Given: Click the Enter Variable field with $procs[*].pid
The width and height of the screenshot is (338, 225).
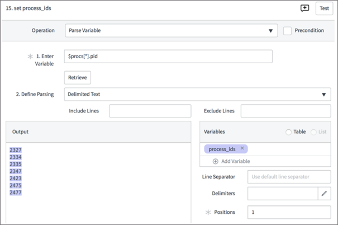Looking at the screenshot, I should (168, 57).
